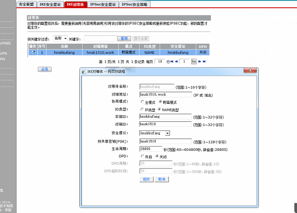Select the IKE对等体 tab

pos(75,4)
